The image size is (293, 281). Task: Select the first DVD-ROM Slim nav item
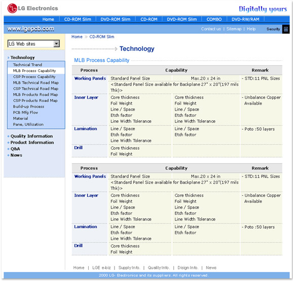pos(115,19)
